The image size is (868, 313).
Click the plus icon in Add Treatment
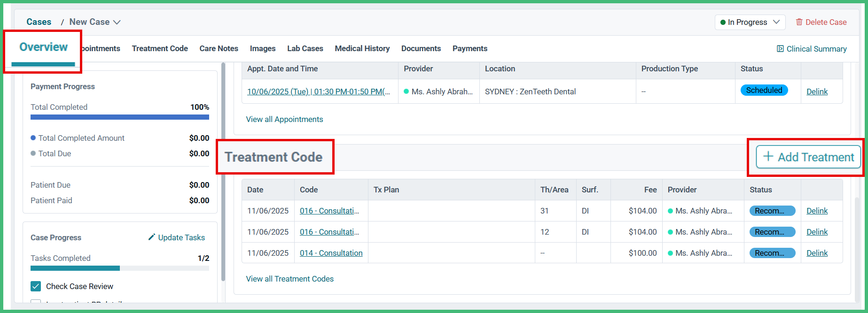pos(768,157)
